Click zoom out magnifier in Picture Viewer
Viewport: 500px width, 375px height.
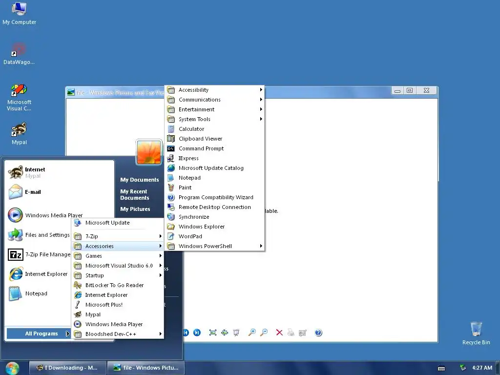(264, 333)
